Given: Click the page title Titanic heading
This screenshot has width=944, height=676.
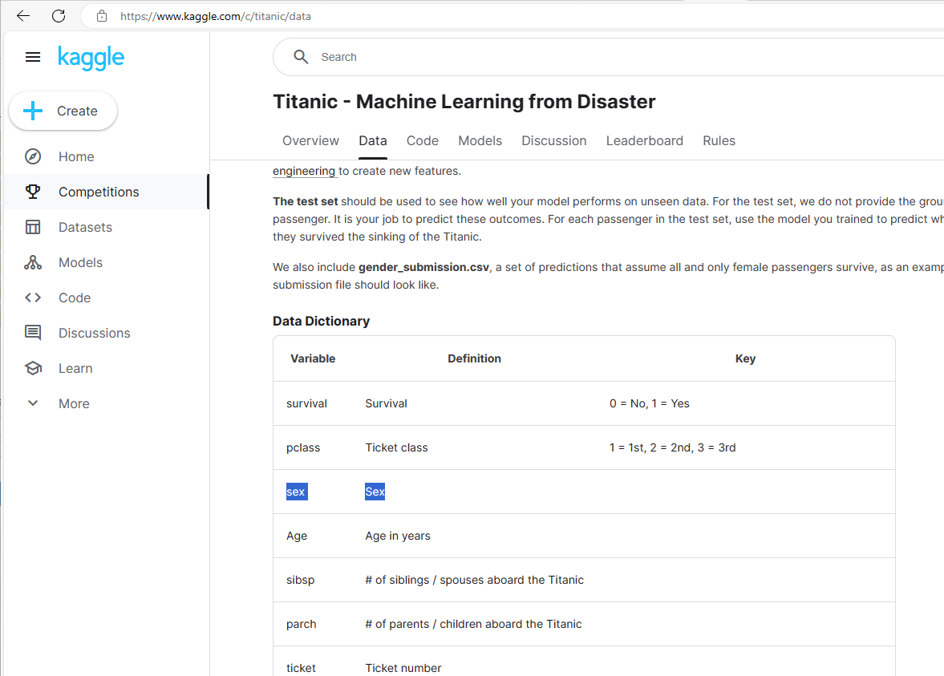Looking at the screenshot, I should point(464,101).
